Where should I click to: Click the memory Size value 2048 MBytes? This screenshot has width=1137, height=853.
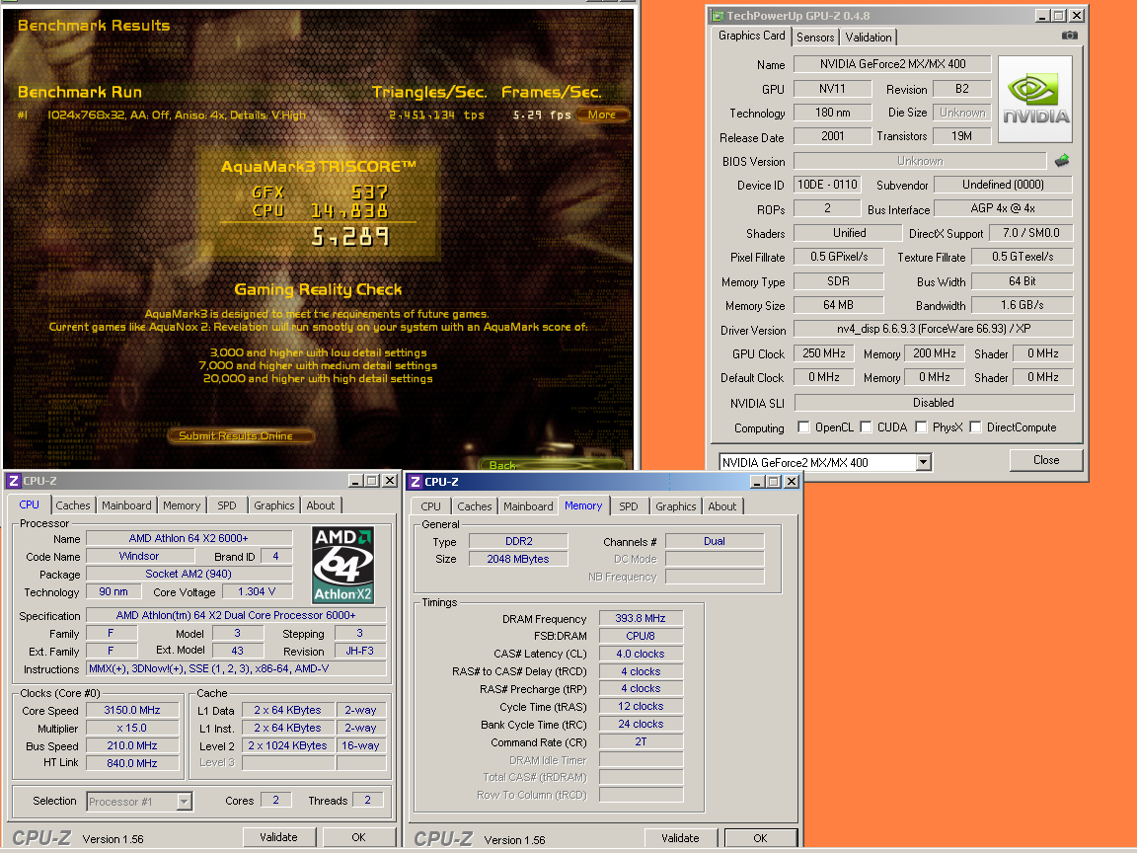click(x=518, y=559)
